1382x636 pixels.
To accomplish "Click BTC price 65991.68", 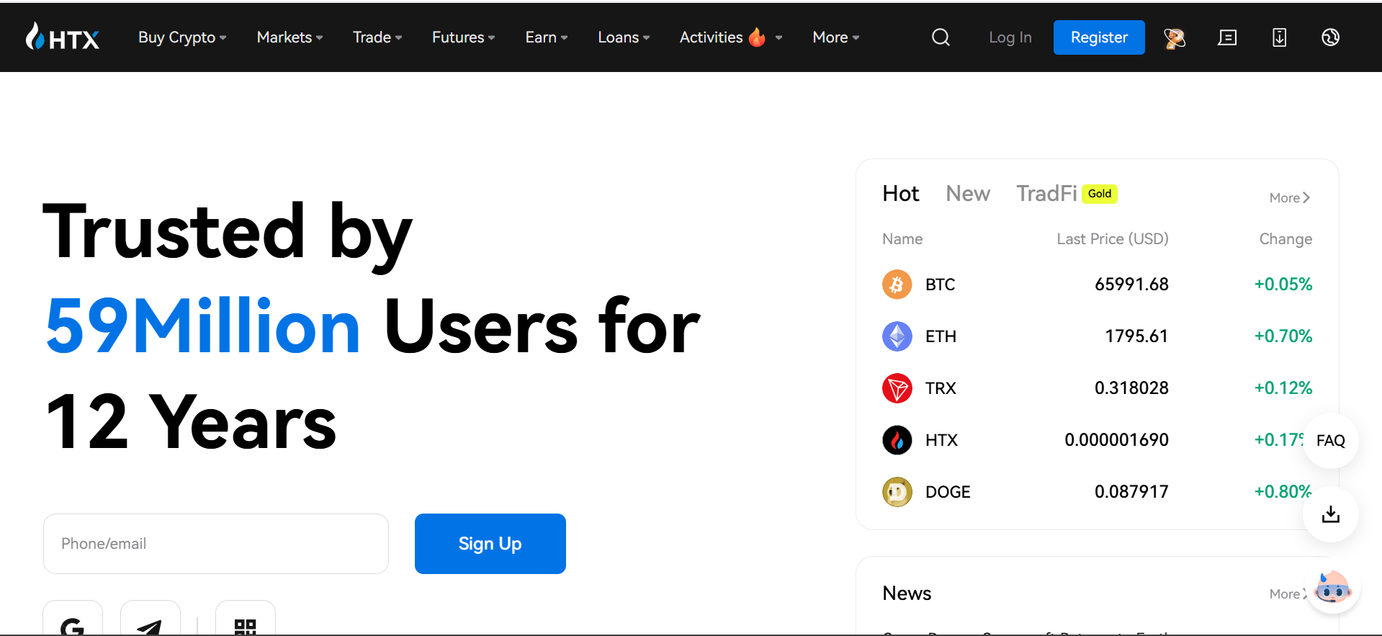I will [x=1131, y=285].
